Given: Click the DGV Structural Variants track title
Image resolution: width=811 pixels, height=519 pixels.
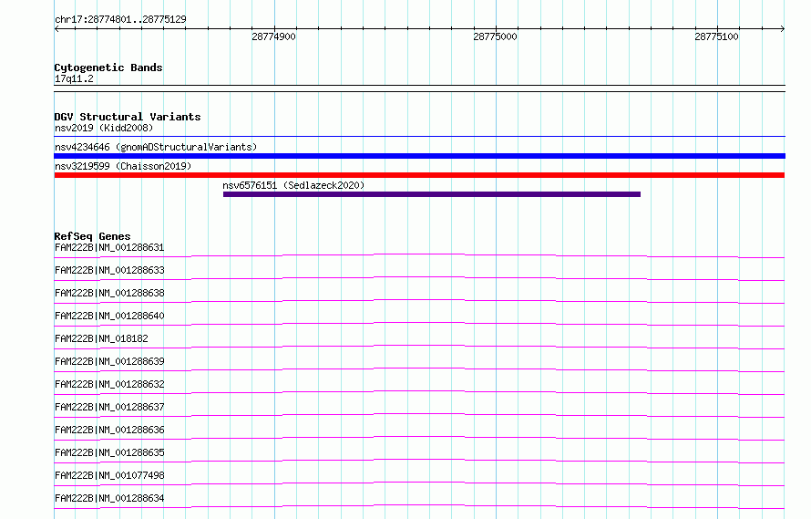Looking at the screenshot, I should click(128, 117).
